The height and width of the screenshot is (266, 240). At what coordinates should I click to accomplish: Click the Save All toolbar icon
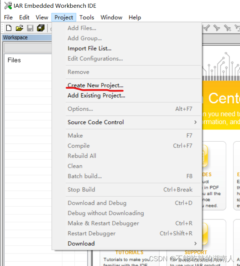[x=41, y=28]
